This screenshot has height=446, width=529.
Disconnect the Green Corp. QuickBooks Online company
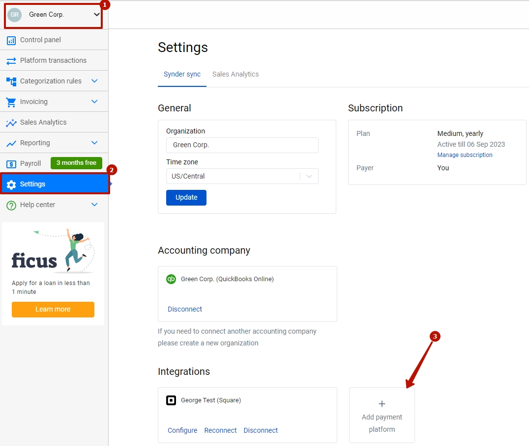coord(185,309)
